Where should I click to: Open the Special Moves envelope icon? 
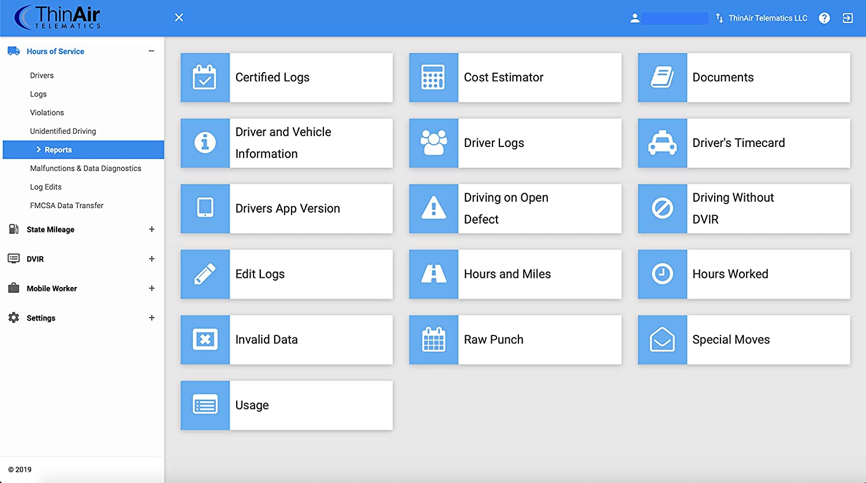(x=662, y=339)
